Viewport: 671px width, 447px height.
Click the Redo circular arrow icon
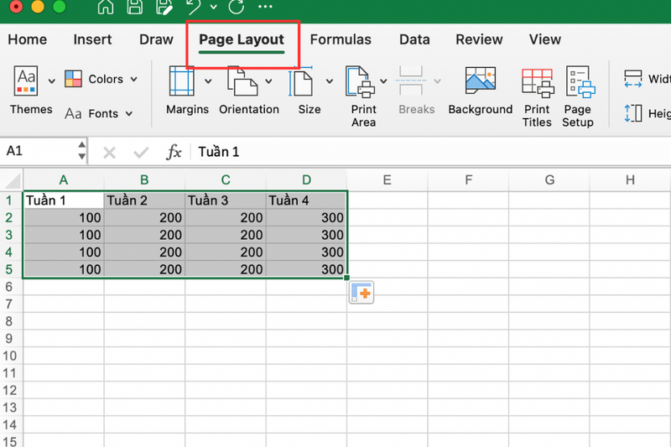pos(237,7)
